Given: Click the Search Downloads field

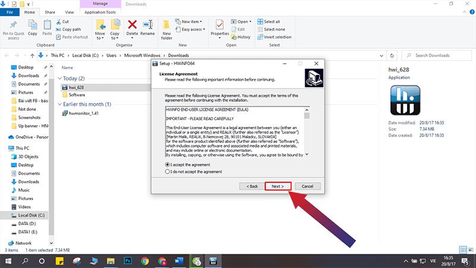Looking at the screenshot, I should [x=437, y=55].
